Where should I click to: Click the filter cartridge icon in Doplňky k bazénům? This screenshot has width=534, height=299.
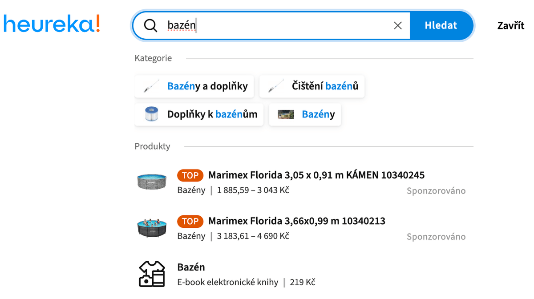pyautogui.click(x=152, y=114)
